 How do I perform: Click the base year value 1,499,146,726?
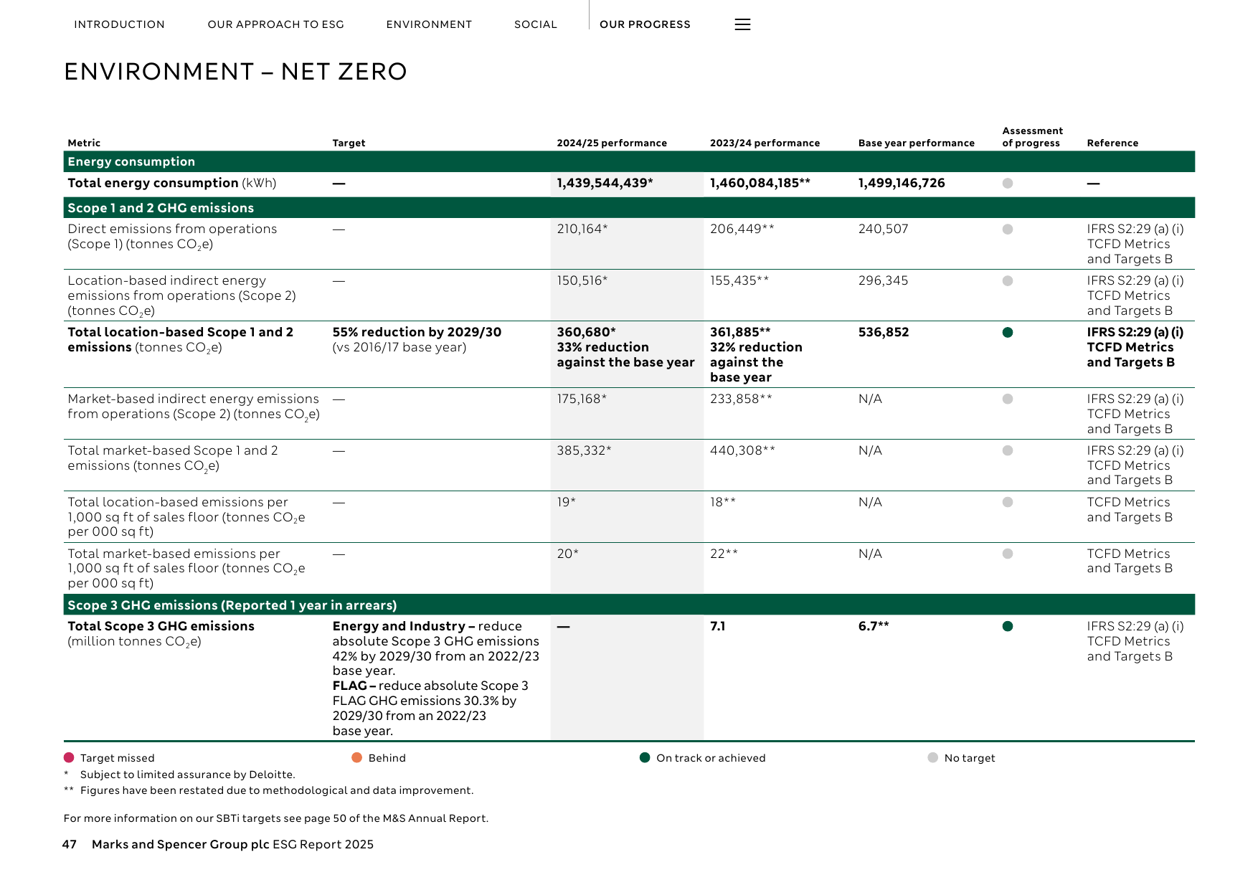pos(902,183)
